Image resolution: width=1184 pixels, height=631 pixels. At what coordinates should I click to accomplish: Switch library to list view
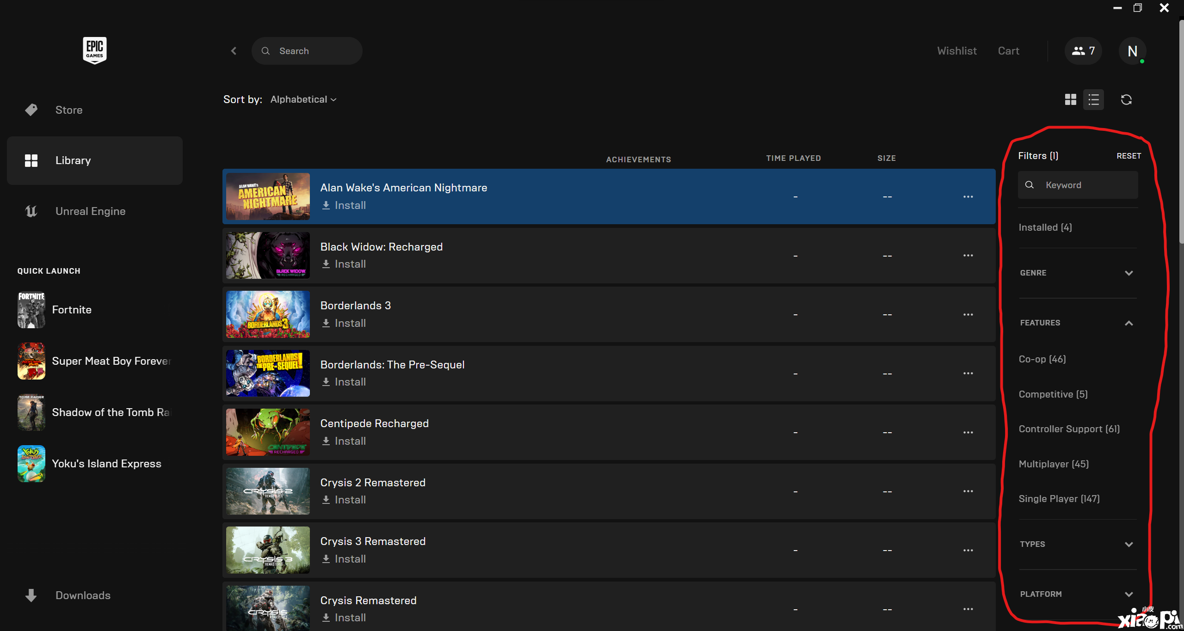click(1093, 100)
